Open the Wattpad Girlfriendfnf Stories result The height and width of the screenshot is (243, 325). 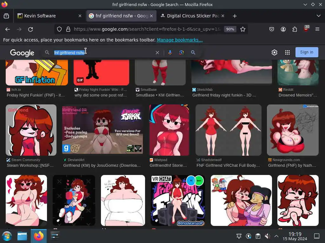tap(168, 165)
